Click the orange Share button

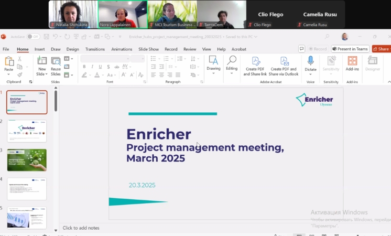point(382,49)
